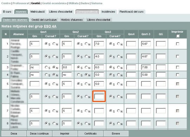This screenshot has width=190, height=137.
Task: Select the Alumnes tab
Action: coord(21,12)
